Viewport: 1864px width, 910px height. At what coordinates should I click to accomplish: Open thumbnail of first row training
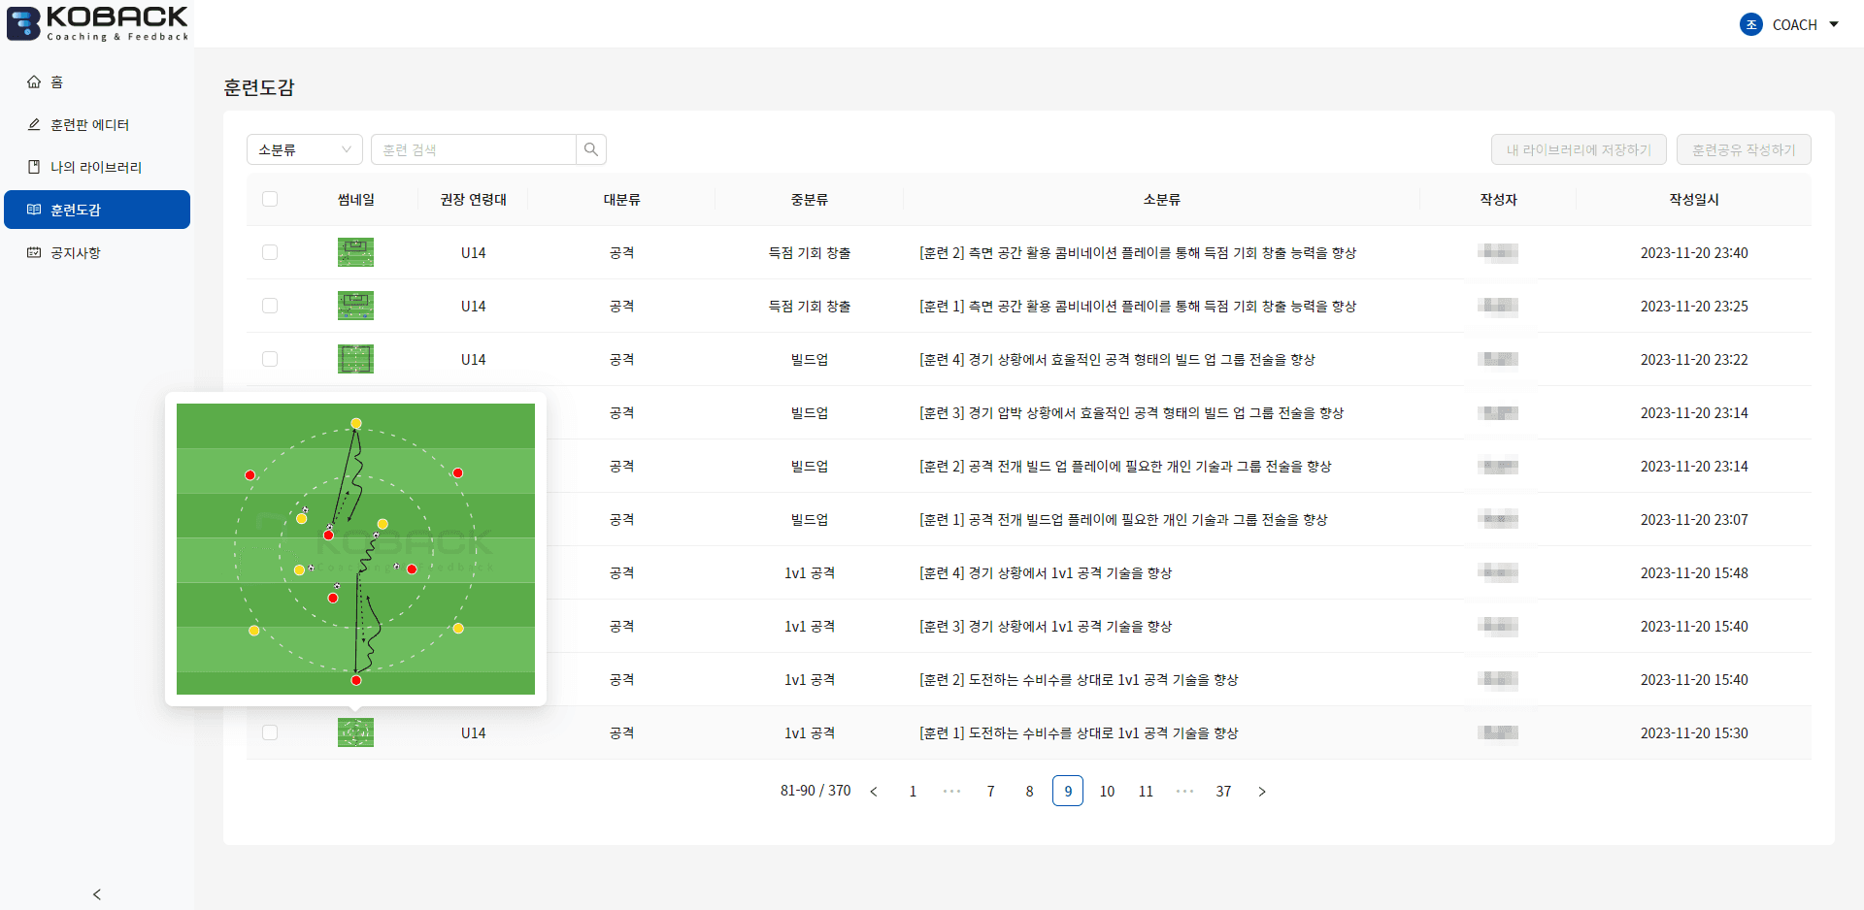(x=355, y=252)
